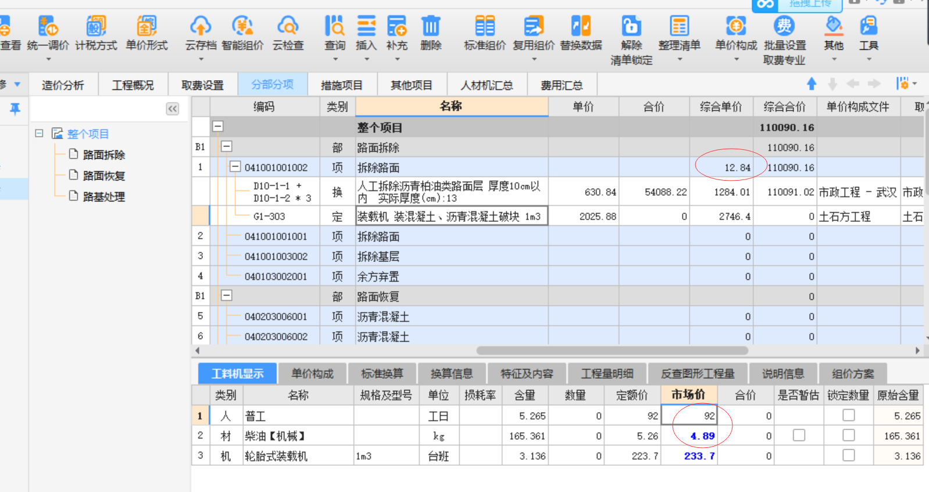Viewport: 929px width, 492px height.
Task: Click the 名称 column header
Action: [x=451, y=106]
